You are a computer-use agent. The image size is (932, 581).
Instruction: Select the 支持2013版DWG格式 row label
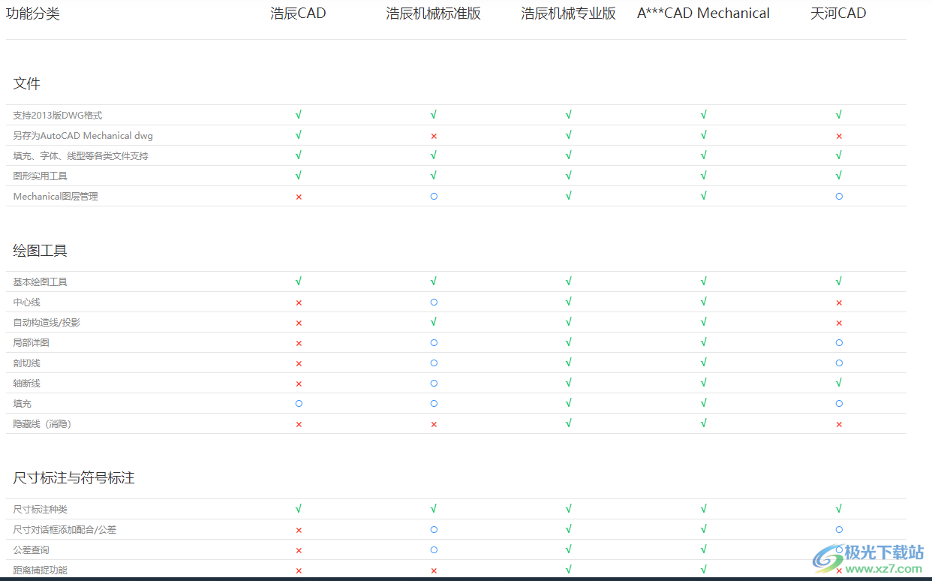click(x=58, y=116)
